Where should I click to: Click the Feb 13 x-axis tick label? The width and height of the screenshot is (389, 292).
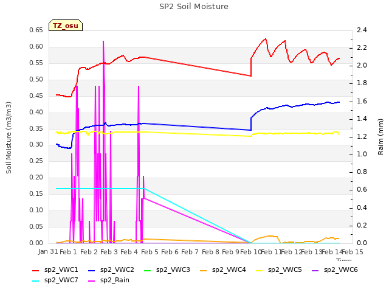312,252
